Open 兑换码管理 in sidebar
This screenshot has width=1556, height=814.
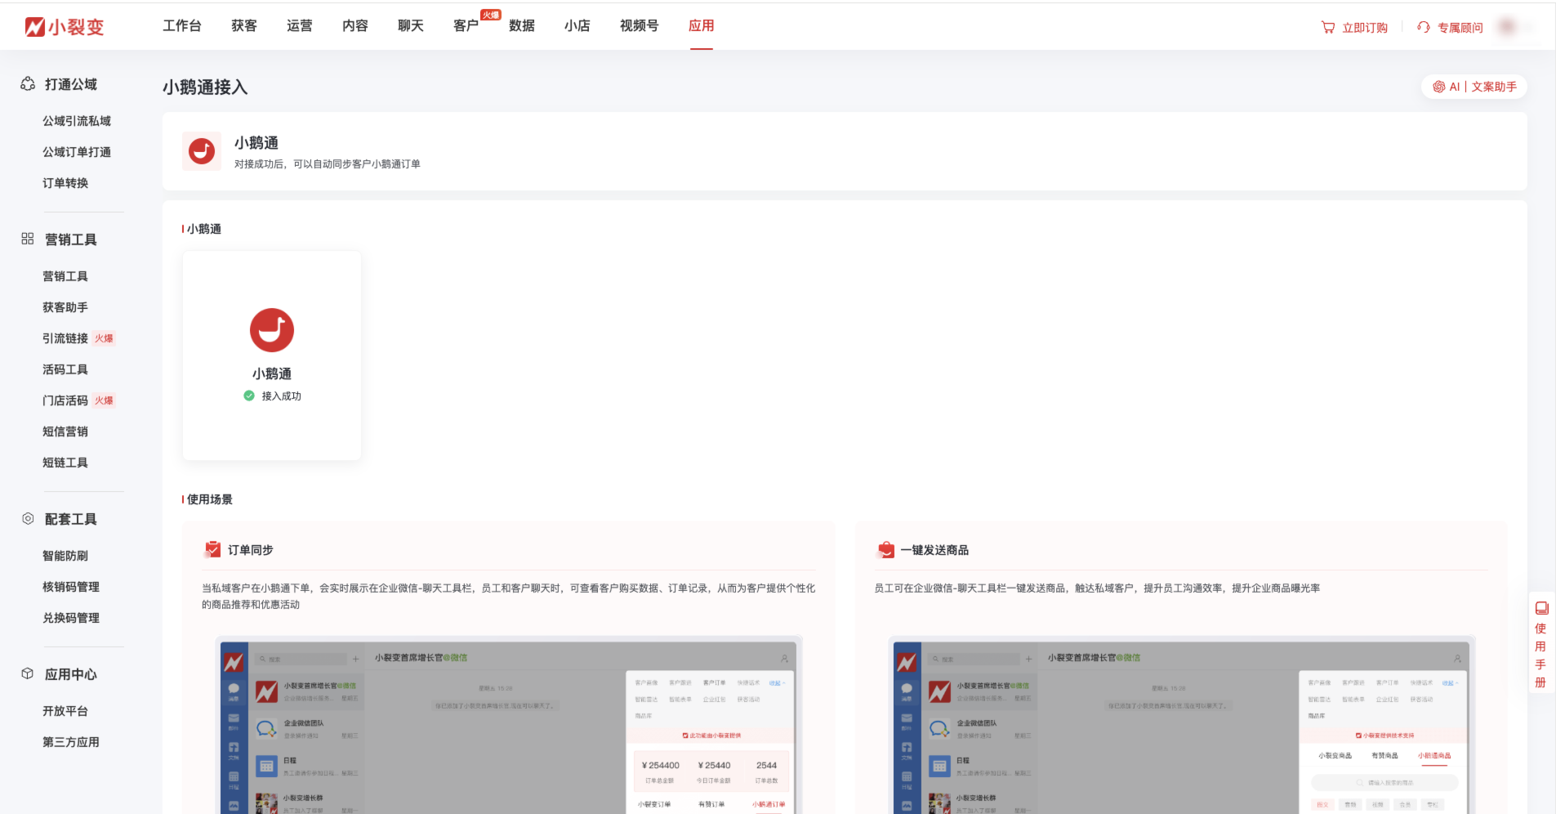pos(71,618)
